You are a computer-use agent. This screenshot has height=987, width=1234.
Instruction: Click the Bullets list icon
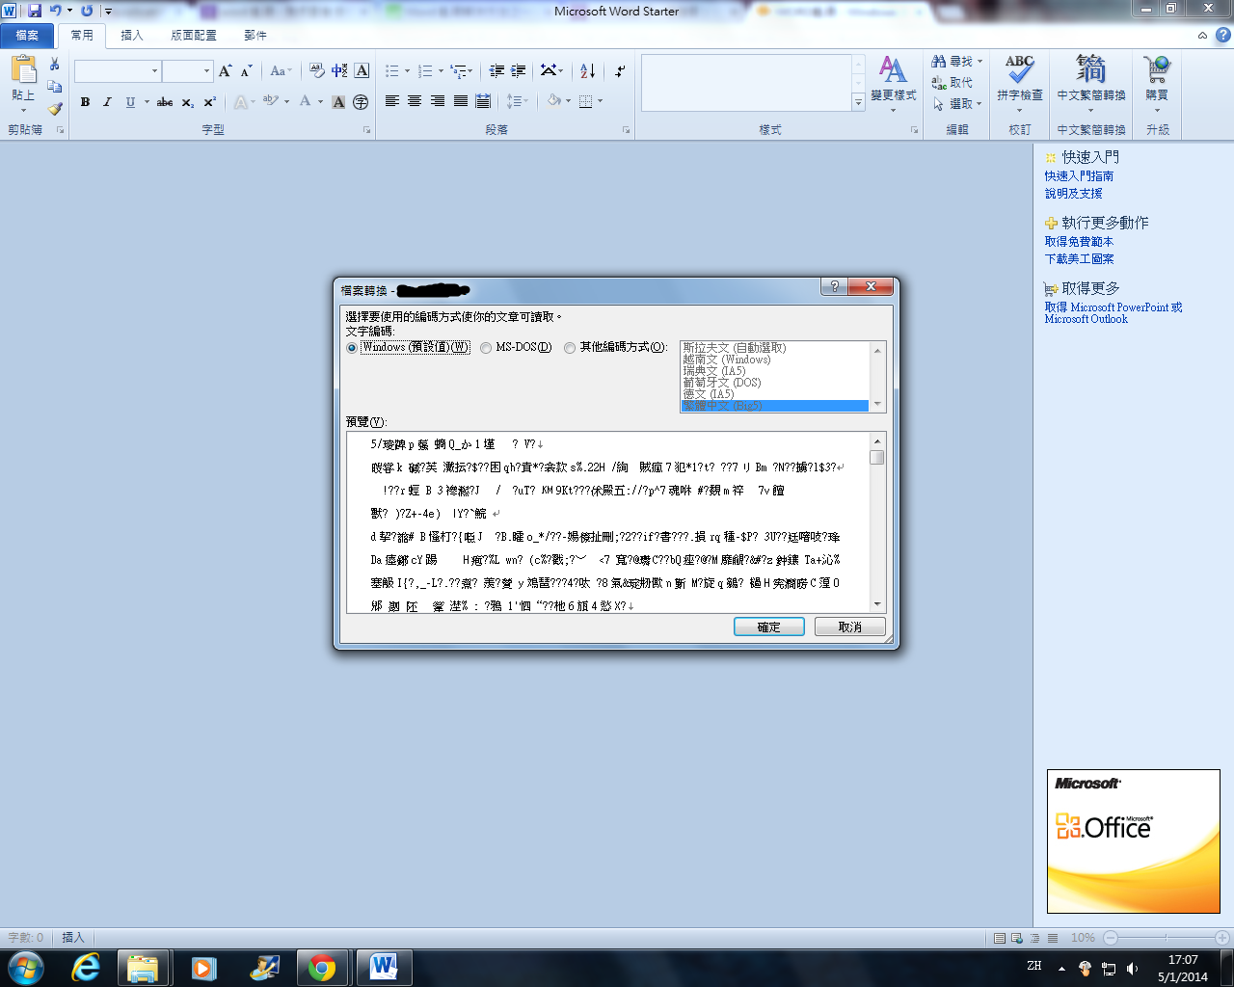click(392, 71)
